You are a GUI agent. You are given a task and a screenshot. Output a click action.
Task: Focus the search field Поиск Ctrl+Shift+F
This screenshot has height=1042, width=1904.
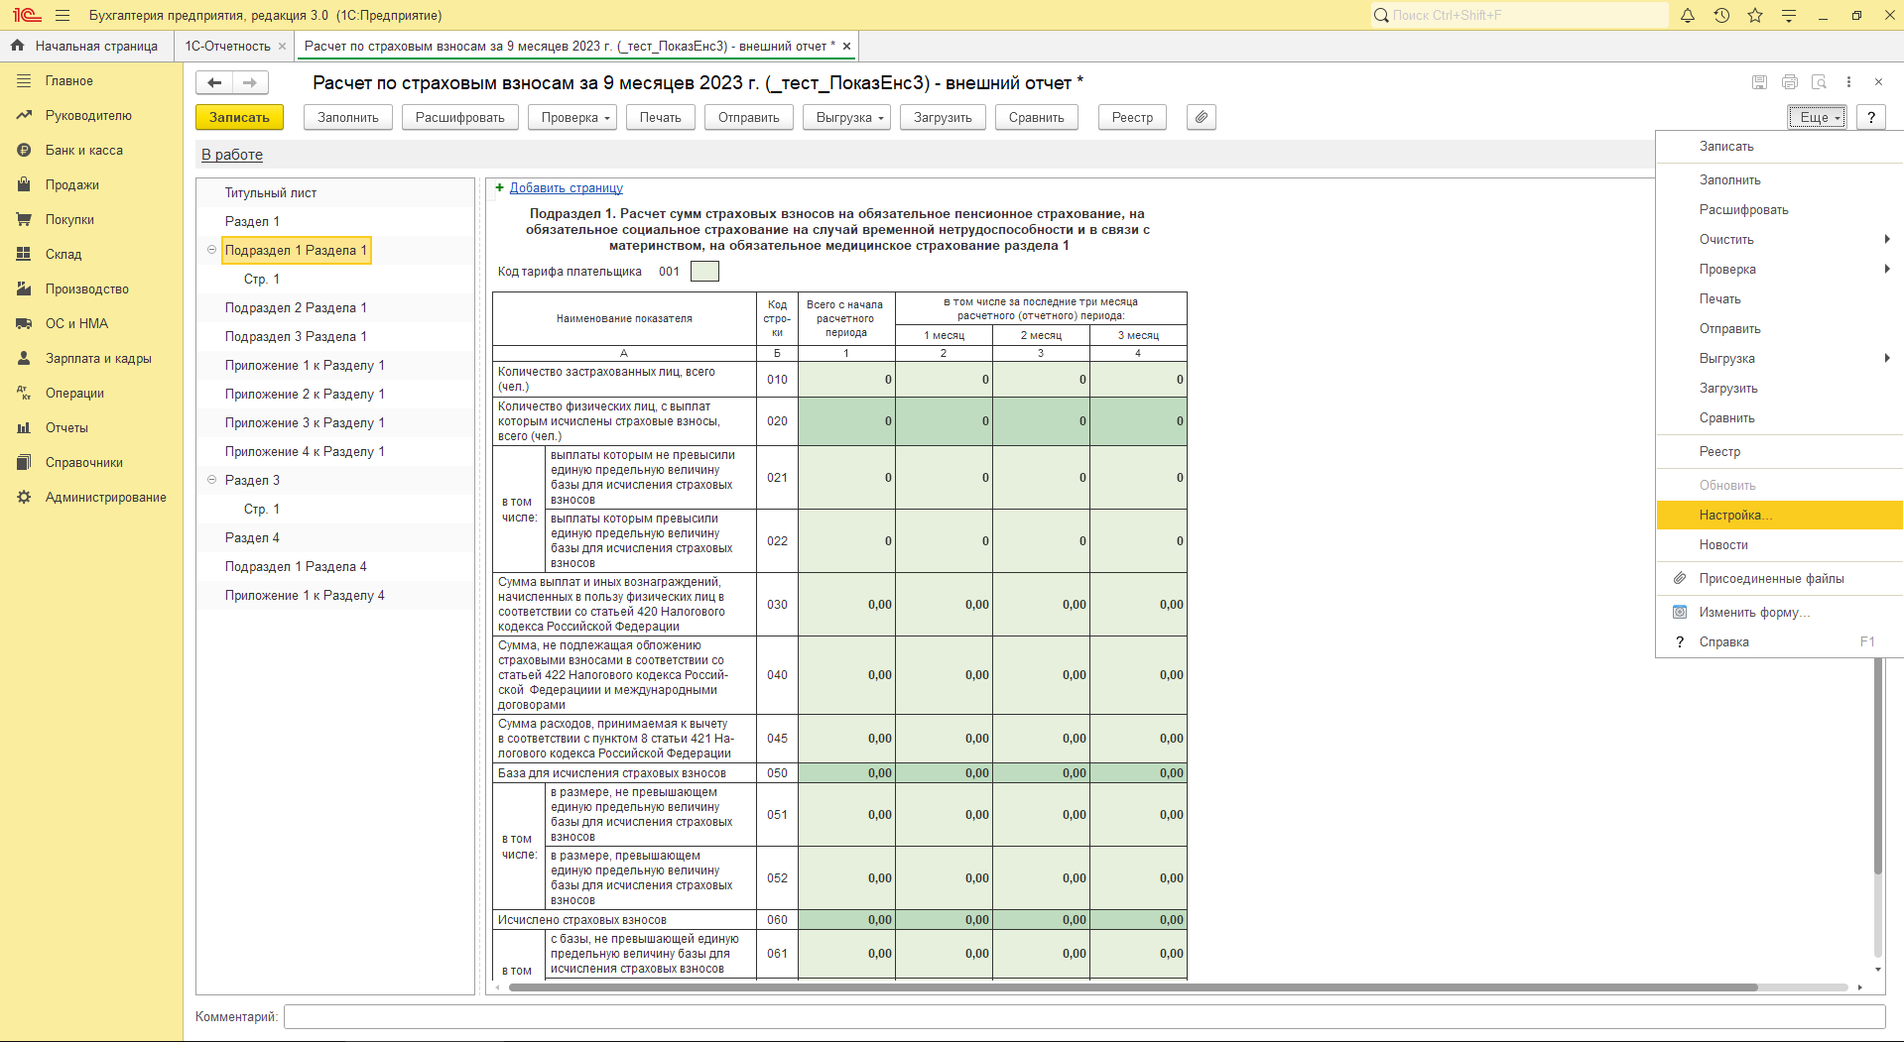tap(1520, 15)
